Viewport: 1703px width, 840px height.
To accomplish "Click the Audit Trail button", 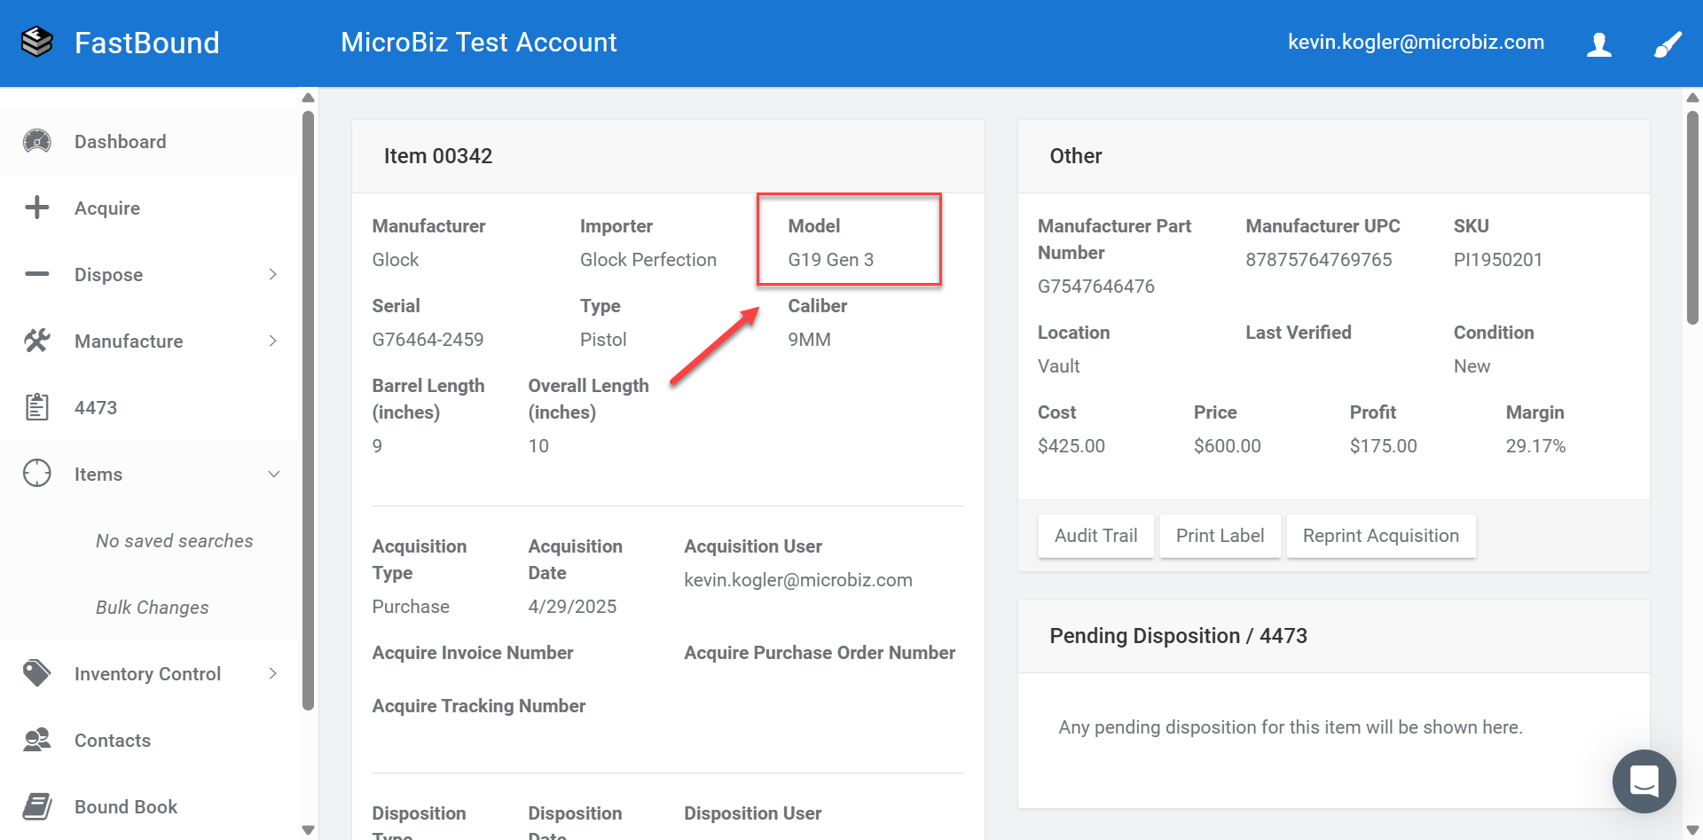I will [1095, 536].
